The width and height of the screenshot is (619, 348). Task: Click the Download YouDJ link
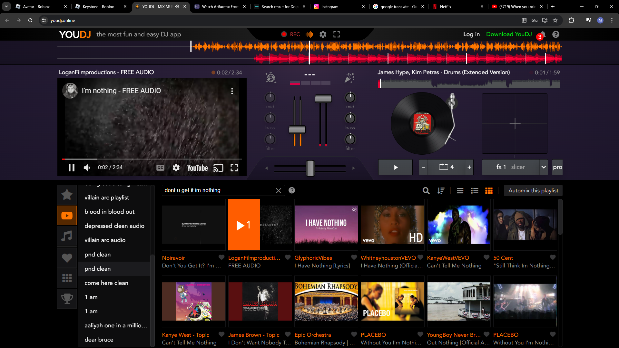click(509, 34)
